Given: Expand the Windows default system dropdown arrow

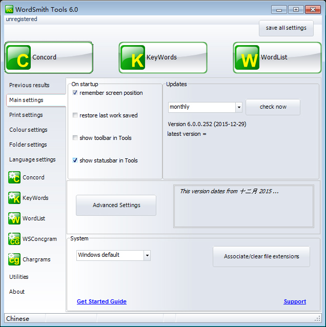Looking at the screenshot, I should click(x=147, y=255).
